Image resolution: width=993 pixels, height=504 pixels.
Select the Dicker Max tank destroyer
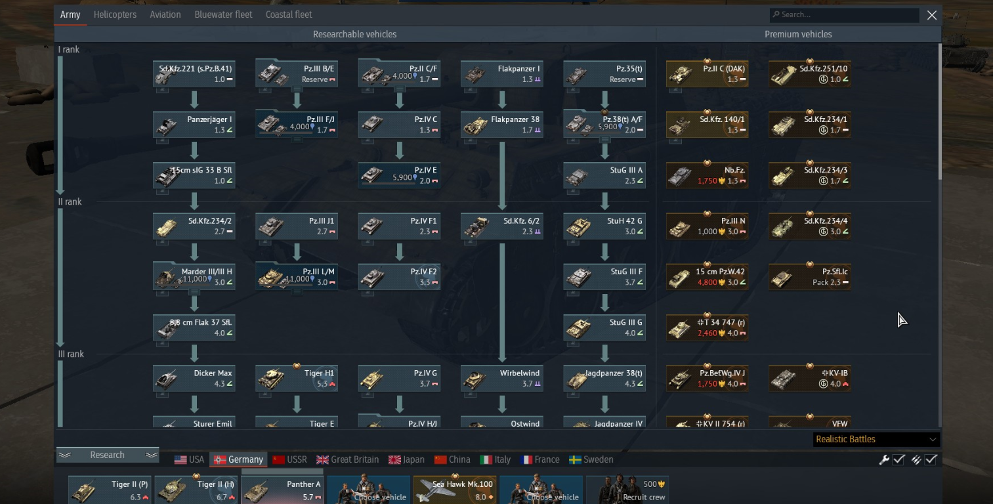(x=194, y=378)
